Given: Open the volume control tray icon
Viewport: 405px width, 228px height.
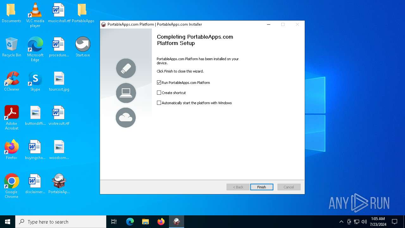Looking at the screenshot, I should (x=364, y=222).
